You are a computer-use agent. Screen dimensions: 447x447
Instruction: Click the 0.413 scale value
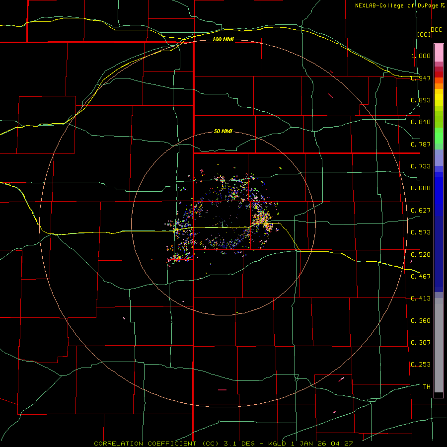(421, 298)
